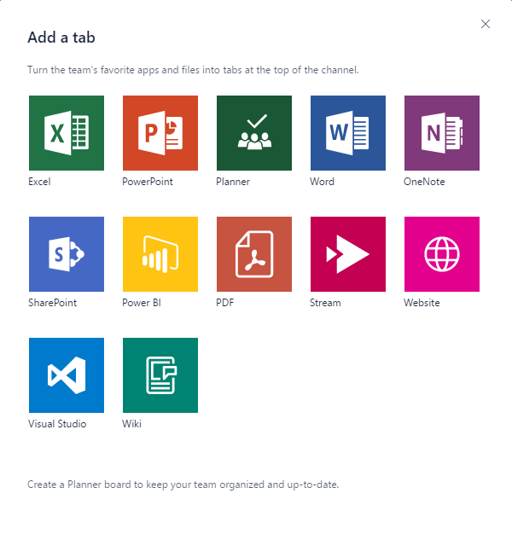Screen dimensions: 512x534
Task: Add the Website globe tile
Action: click(442, 254)
